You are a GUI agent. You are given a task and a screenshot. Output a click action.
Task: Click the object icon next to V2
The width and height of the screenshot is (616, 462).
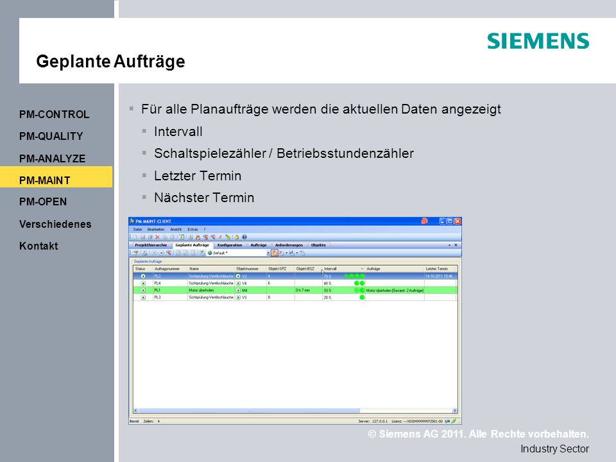pyautogui.click(x=238, y=276)
